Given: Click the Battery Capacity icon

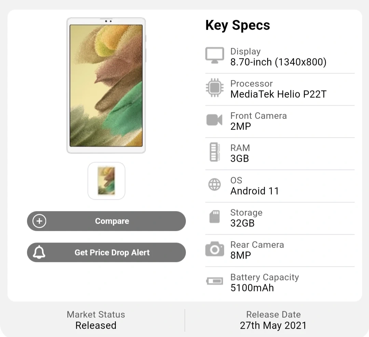Looking at the screenshot, I should tap(215, 282).
